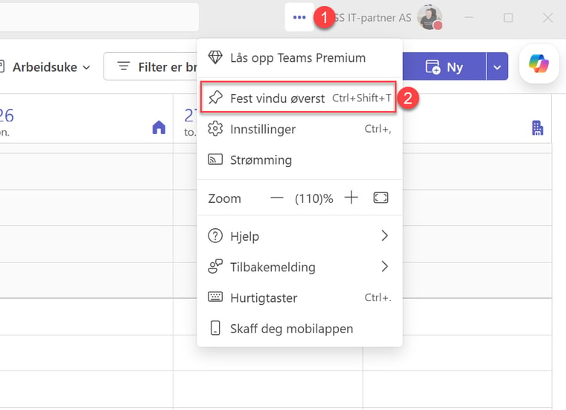Expand the Hjelp submenu

pyautogui.click(x=299, y=236)
